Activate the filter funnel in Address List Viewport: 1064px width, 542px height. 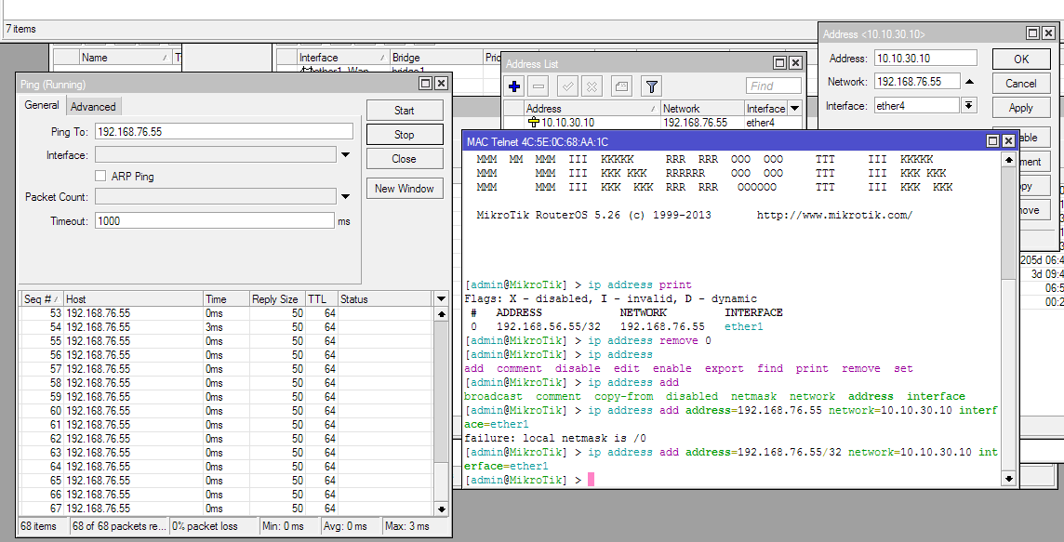click(x=651, y=86)
